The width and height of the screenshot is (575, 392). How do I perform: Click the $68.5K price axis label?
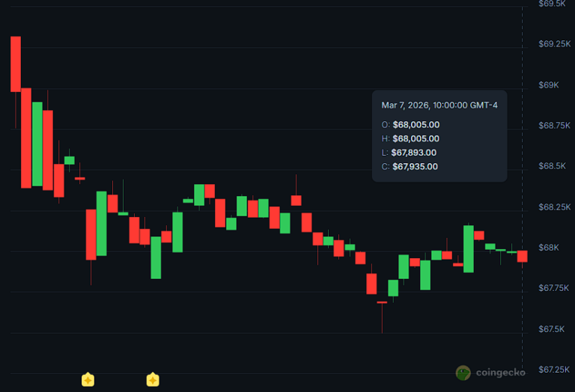553,166
